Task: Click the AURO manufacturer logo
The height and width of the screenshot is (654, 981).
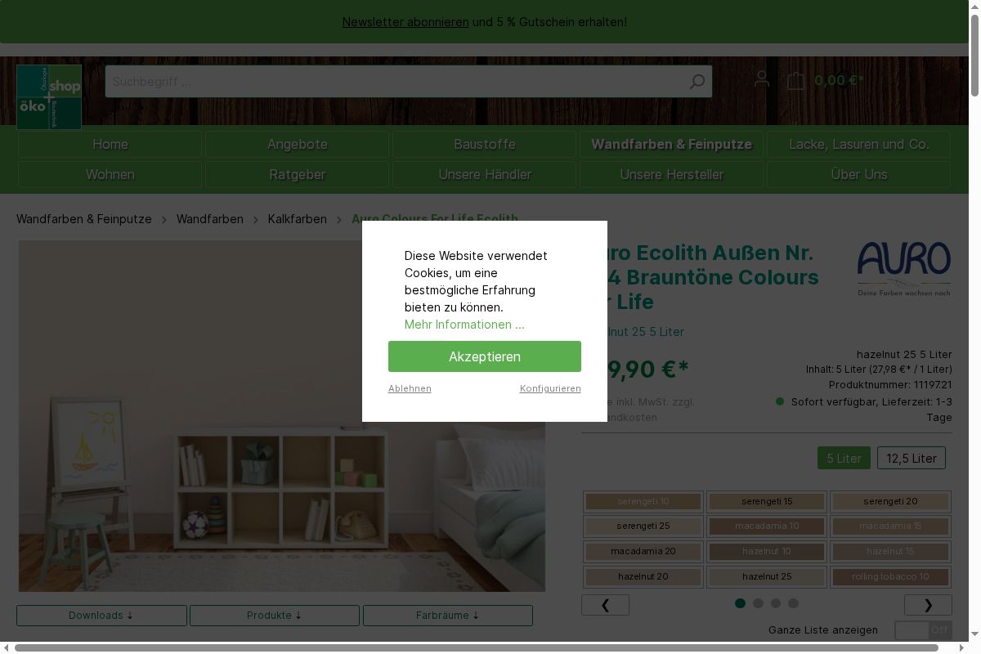Action: coord(904,268)
